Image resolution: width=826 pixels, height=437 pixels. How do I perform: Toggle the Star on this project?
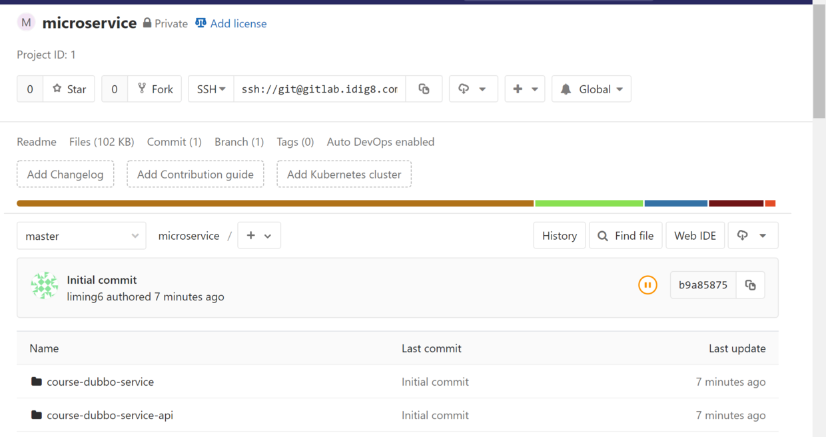pos(69,89)
